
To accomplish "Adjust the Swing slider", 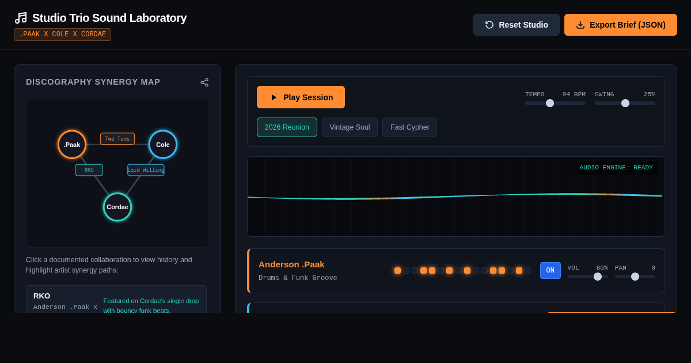I will [625, 103].
